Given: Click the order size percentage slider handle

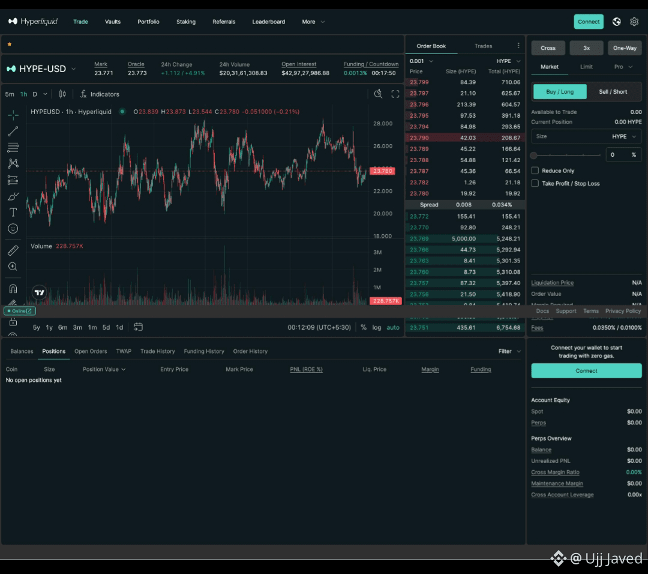Looking at the screenshot, I should click(533, 156).
